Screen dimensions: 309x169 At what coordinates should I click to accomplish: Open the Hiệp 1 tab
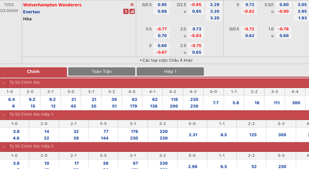(x=170, y=72)
